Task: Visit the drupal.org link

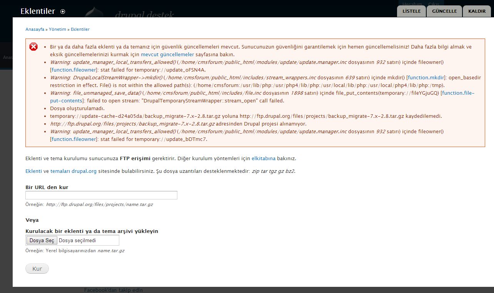Action: 84,171
